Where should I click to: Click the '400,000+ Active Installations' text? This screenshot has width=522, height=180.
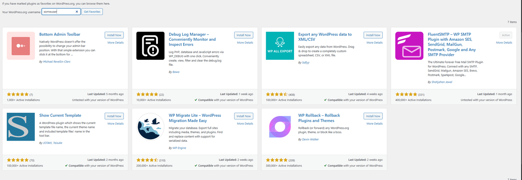coord(413,100)
